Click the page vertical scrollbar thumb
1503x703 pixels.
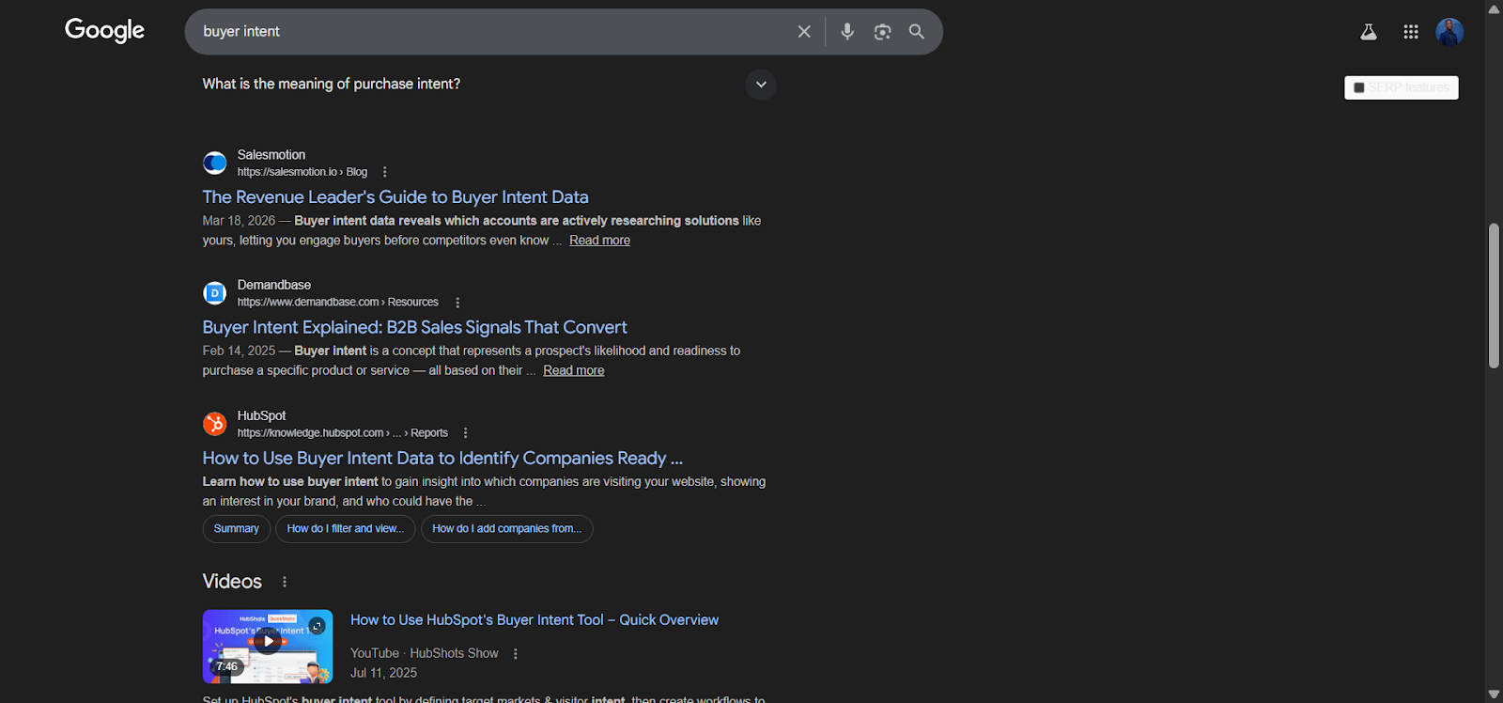click(1494, 296)
